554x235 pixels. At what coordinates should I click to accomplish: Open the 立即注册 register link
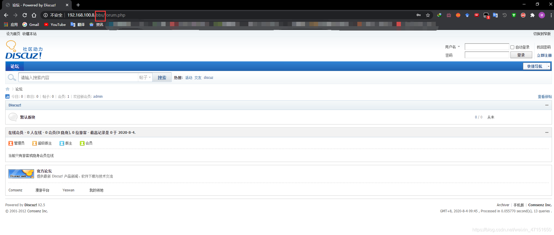(544, 55)
